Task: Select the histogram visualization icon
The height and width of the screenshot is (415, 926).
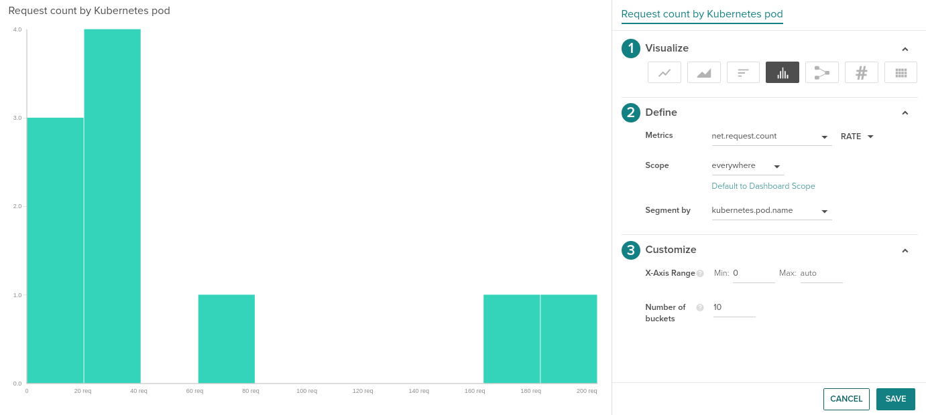Action: [x=782, y=72]
